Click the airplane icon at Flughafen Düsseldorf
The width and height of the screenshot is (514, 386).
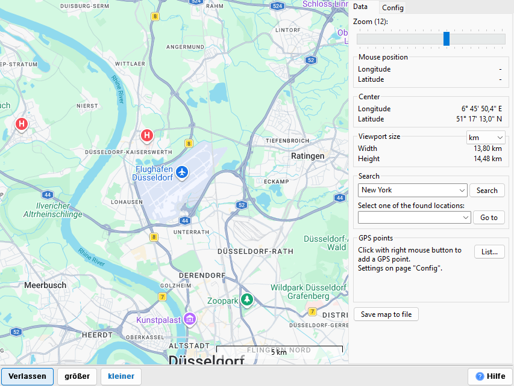(183, 173)
